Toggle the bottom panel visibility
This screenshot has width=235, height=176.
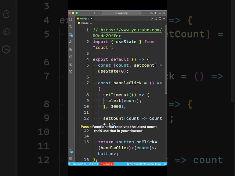pyautogui.click(x=160, y=13)
